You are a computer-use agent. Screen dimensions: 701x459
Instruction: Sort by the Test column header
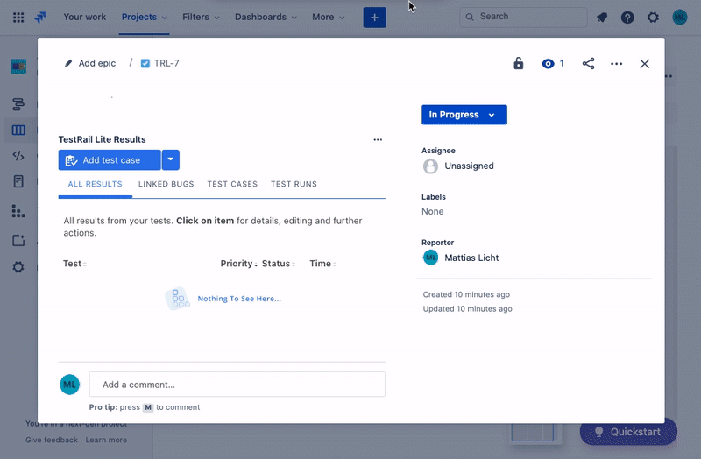point(74,264)
